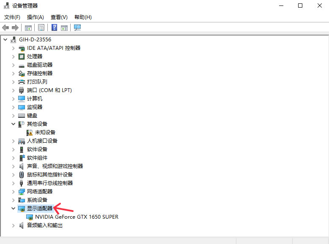
Task: Click the ports (COM 和 LPT) icon
Action: click(x=22, y=90)
